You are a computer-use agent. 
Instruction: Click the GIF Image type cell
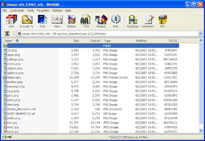[110, 114]
